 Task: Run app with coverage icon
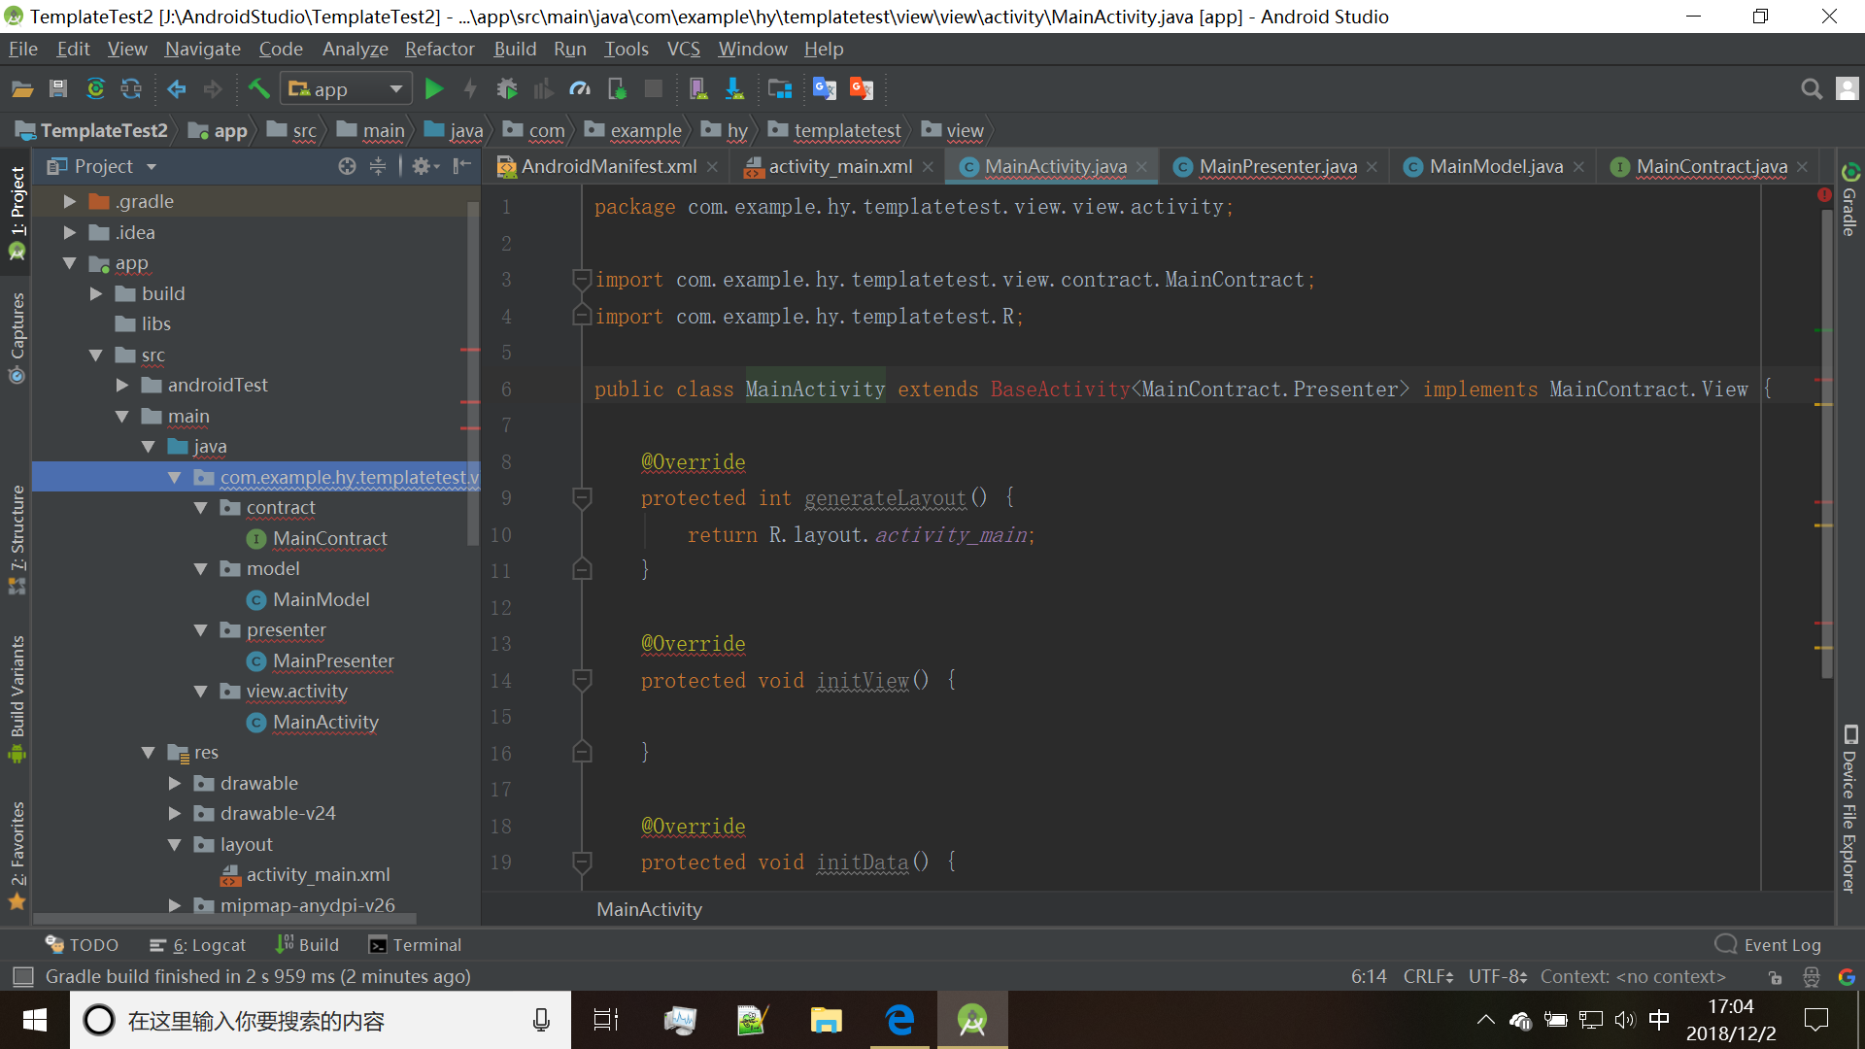[x=543, y=89]
